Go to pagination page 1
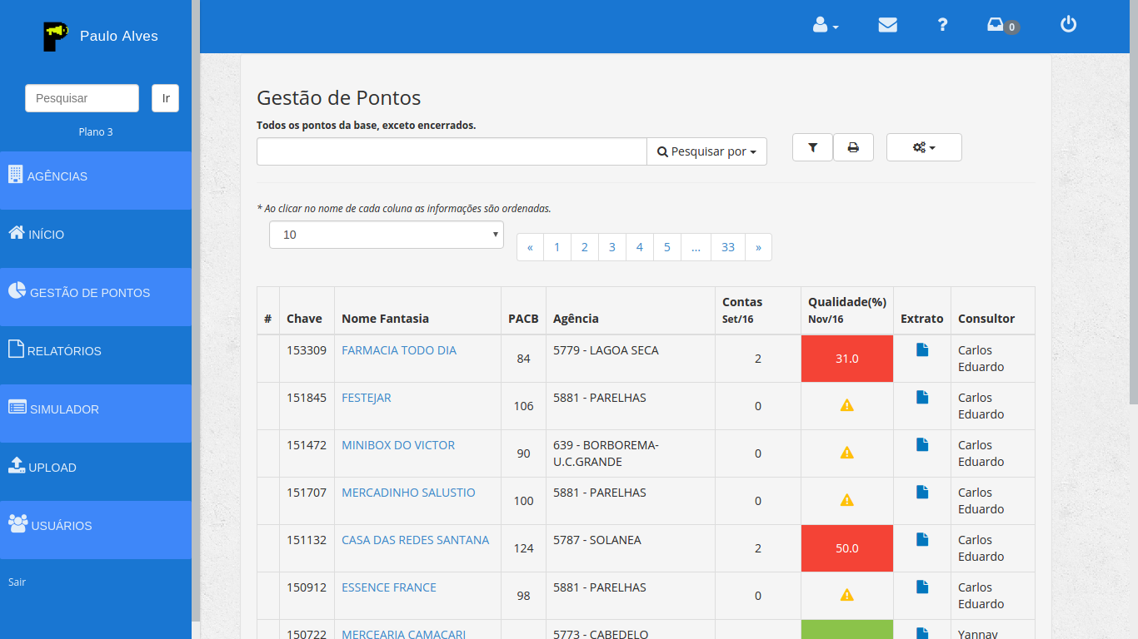The width and height of the screenshot is (1138, 639). point(557,247)
